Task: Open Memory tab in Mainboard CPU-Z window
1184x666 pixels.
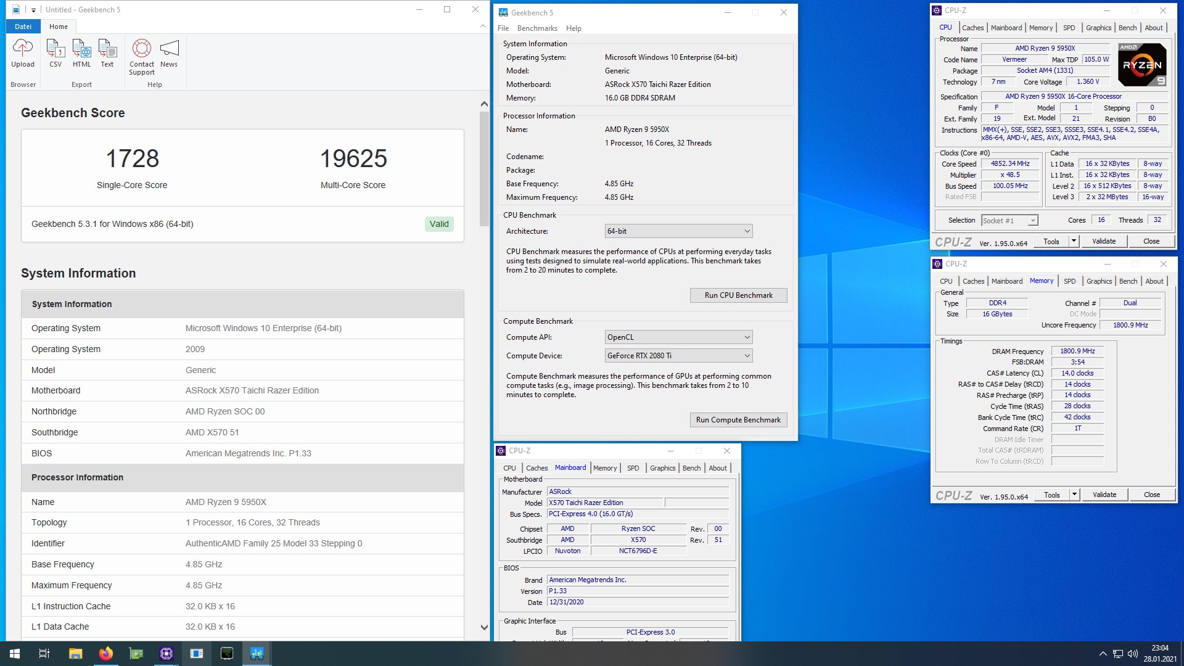Action: click(605, 468)
